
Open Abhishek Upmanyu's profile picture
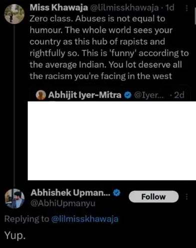tap(14, 198)
